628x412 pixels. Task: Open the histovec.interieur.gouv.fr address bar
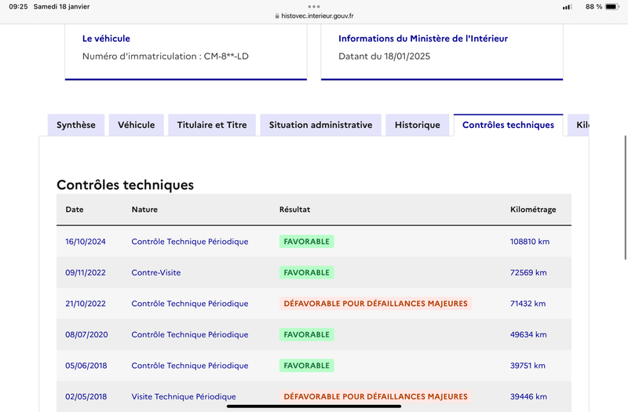tap(314, 16)
